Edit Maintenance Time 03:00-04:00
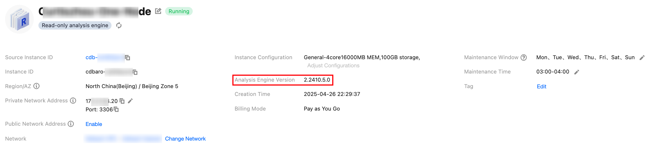The width and height of the screenshot is (647, 147). 577,72
